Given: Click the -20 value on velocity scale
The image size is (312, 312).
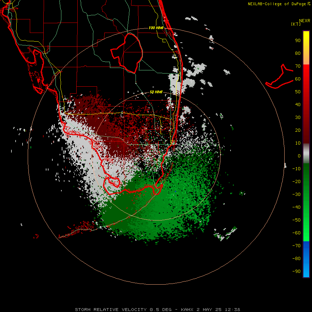Looking at the screenshot, I should 296,181.
